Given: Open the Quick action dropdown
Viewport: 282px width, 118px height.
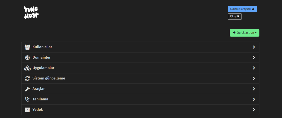Looking at the screenshot, I should pyautogui.click(x=245, y=33).
